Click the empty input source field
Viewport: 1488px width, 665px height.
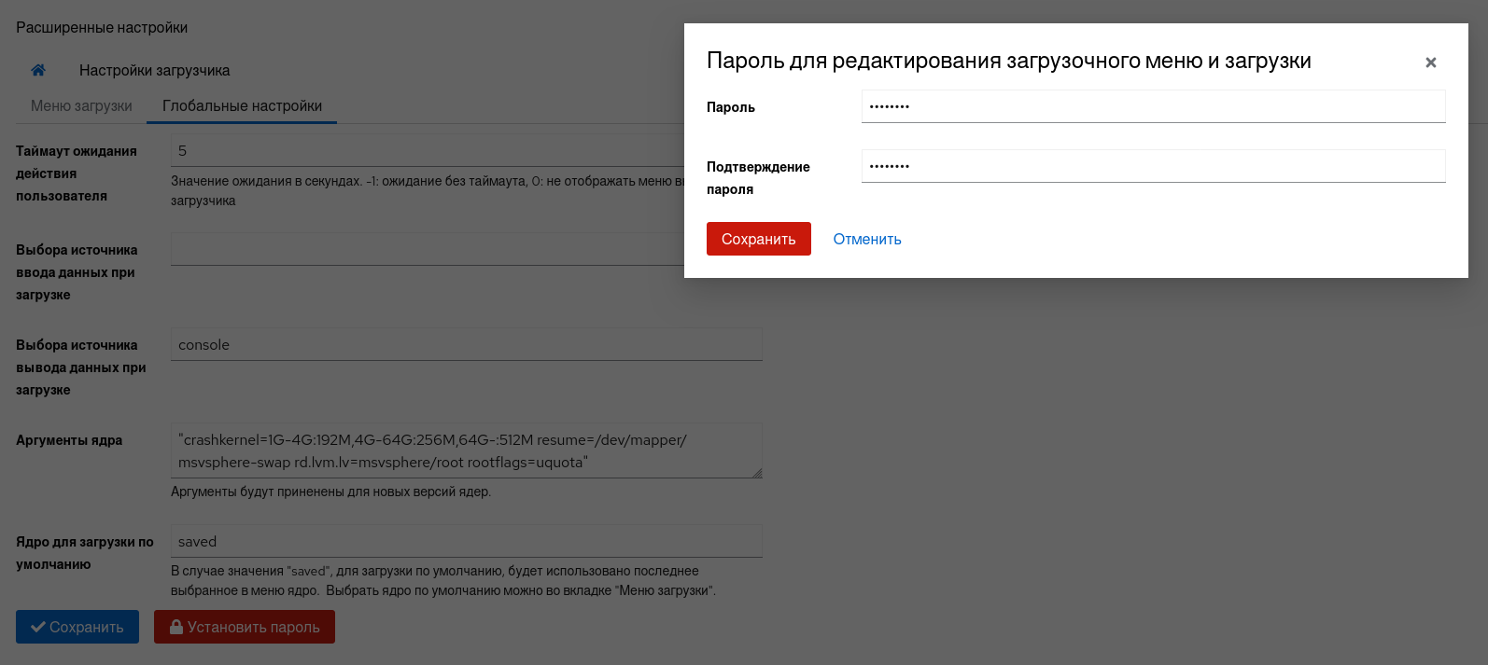click(426, 250)
